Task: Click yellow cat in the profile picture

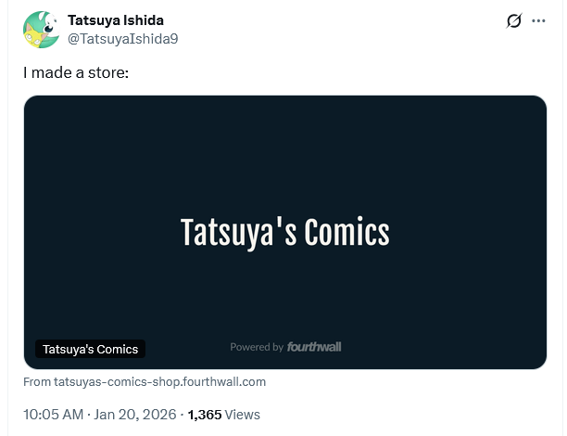Action: [34, 38]
